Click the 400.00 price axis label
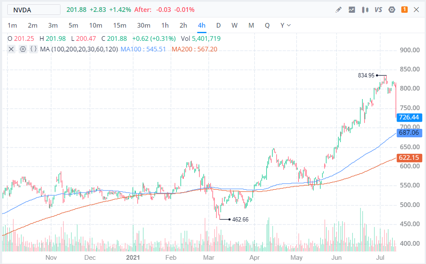 pyautogui.click(x=410, y=244)
